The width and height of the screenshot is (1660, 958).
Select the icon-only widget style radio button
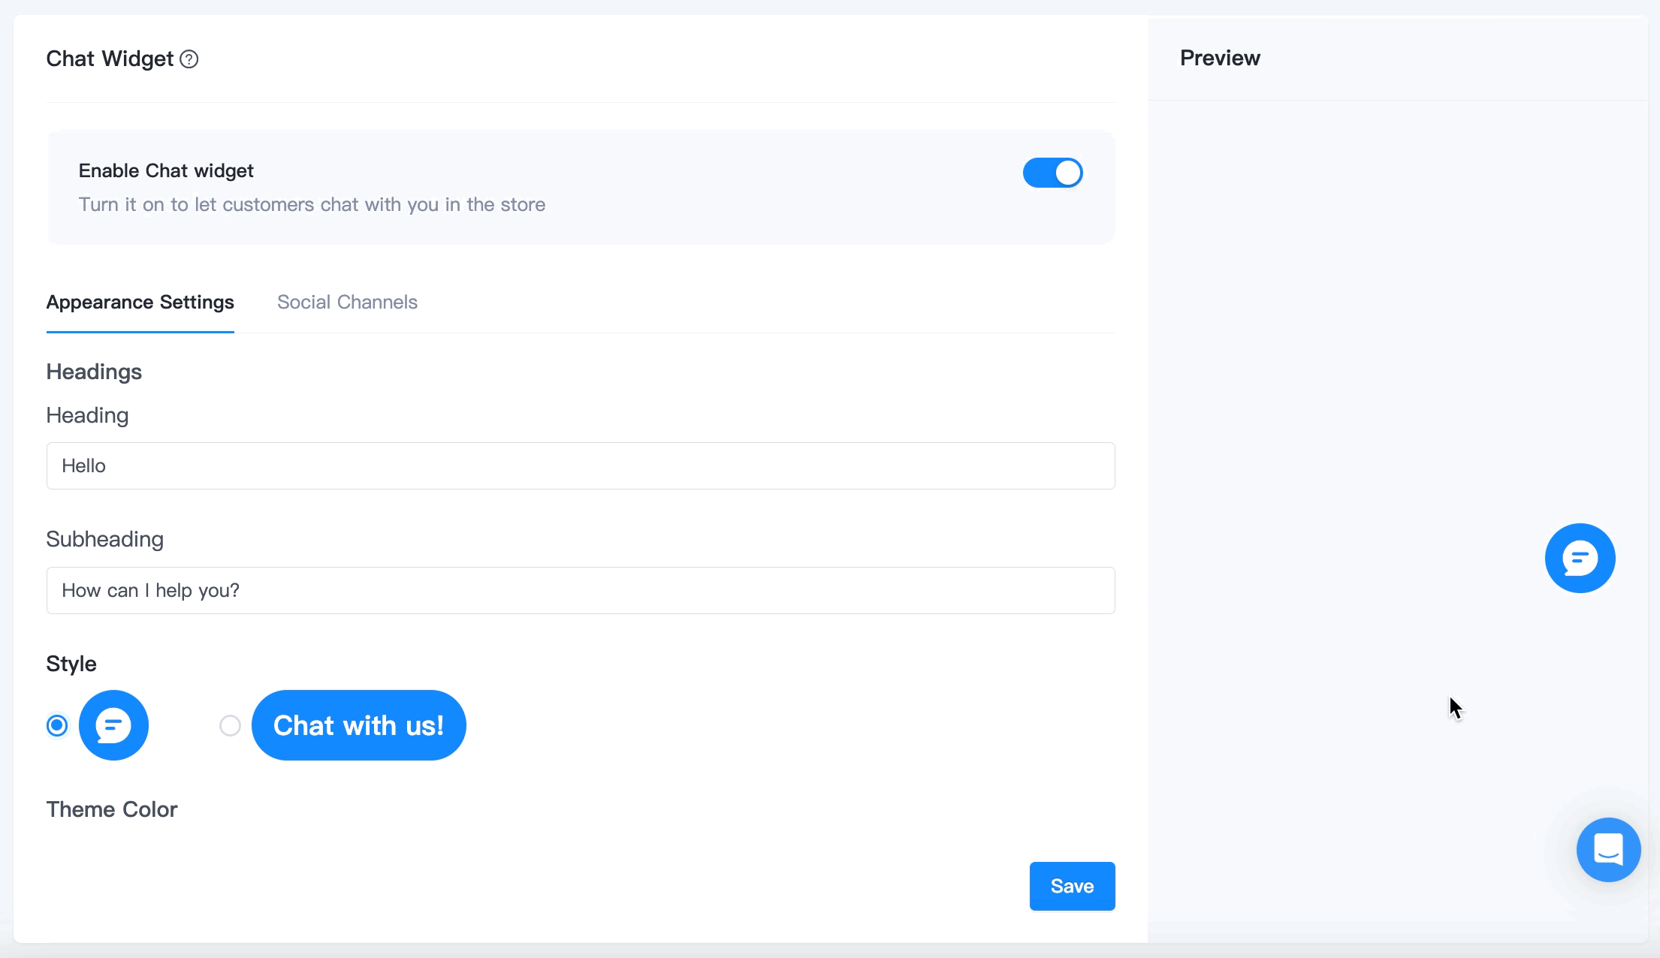57,725
